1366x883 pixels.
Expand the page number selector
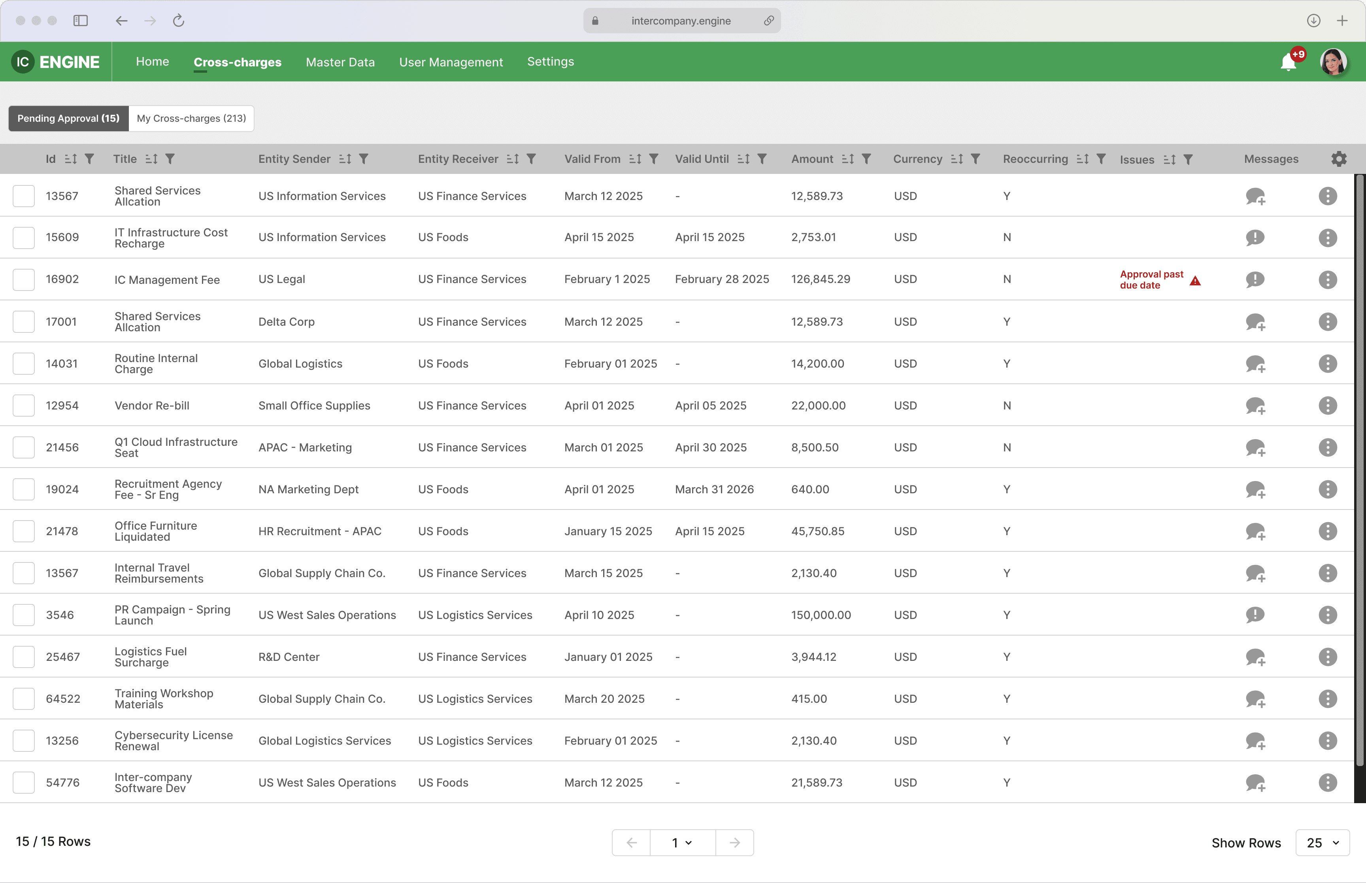click(x=682, y=842)
